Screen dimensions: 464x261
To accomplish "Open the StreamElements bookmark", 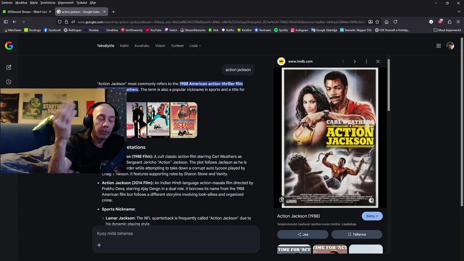I will pos(193,30).
